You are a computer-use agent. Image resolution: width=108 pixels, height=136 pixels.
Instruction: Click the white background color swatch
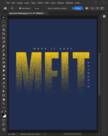[x=5, y=116]
